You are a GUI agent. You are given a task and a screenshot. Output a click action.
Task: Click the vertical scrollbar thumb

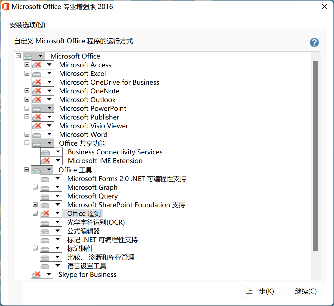point(315,155)
